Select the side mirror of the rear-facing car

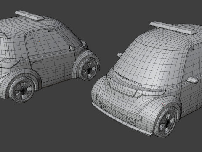pos(72,48)
